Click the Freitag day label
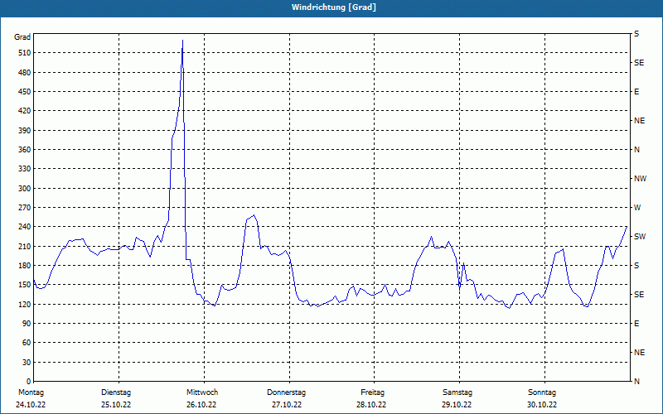663x414 pixels. point(372,392)
